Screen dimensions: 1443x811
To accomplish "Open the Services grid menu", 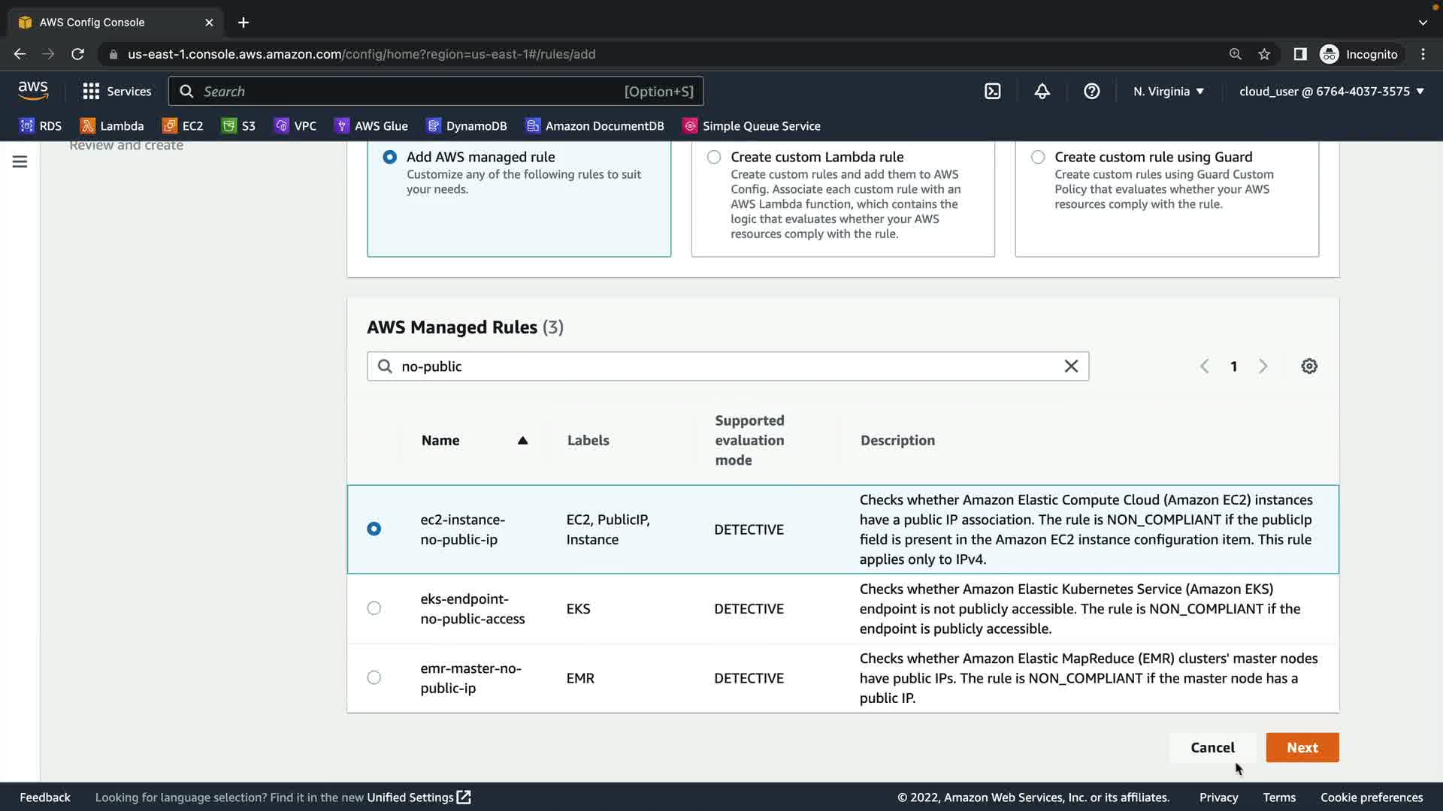I will pos(116,92).
